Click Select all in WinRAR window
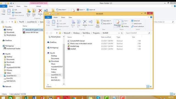 click(136, 21)
